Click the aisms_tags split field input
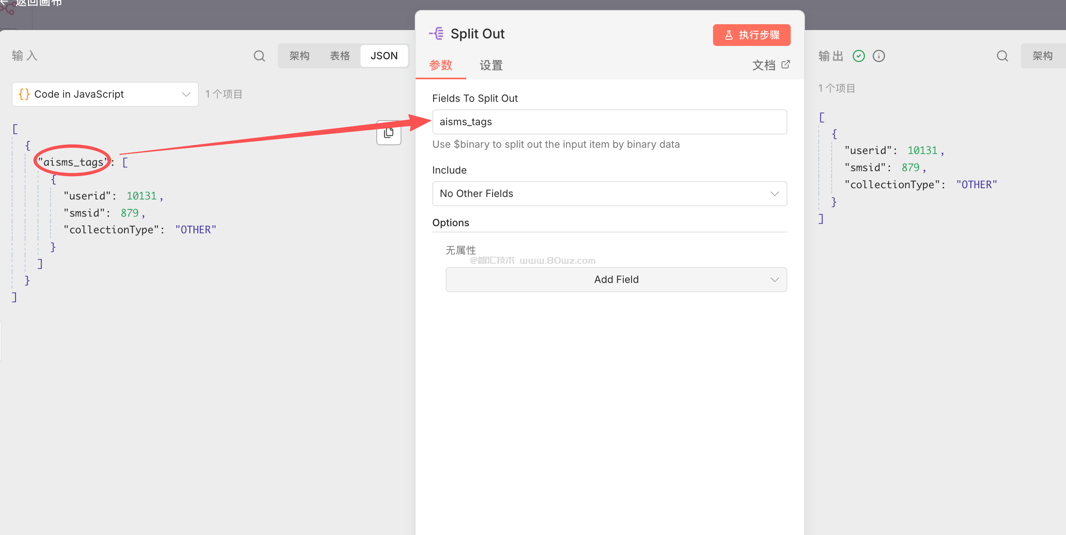This screenshot has width=1066, height=535. click(609, 122)
